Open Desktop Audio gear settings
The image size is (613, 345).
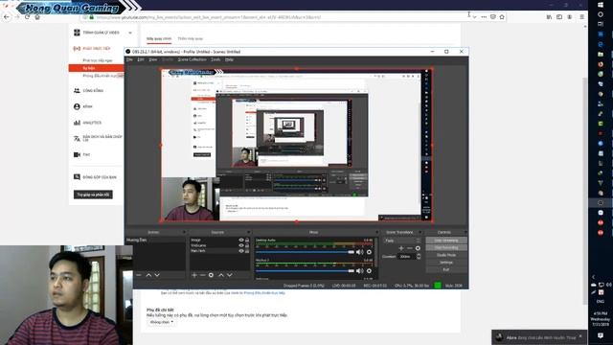[369, 252]
